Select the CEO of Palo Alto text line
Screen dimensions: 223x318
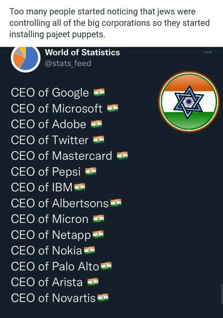(61, 266)
